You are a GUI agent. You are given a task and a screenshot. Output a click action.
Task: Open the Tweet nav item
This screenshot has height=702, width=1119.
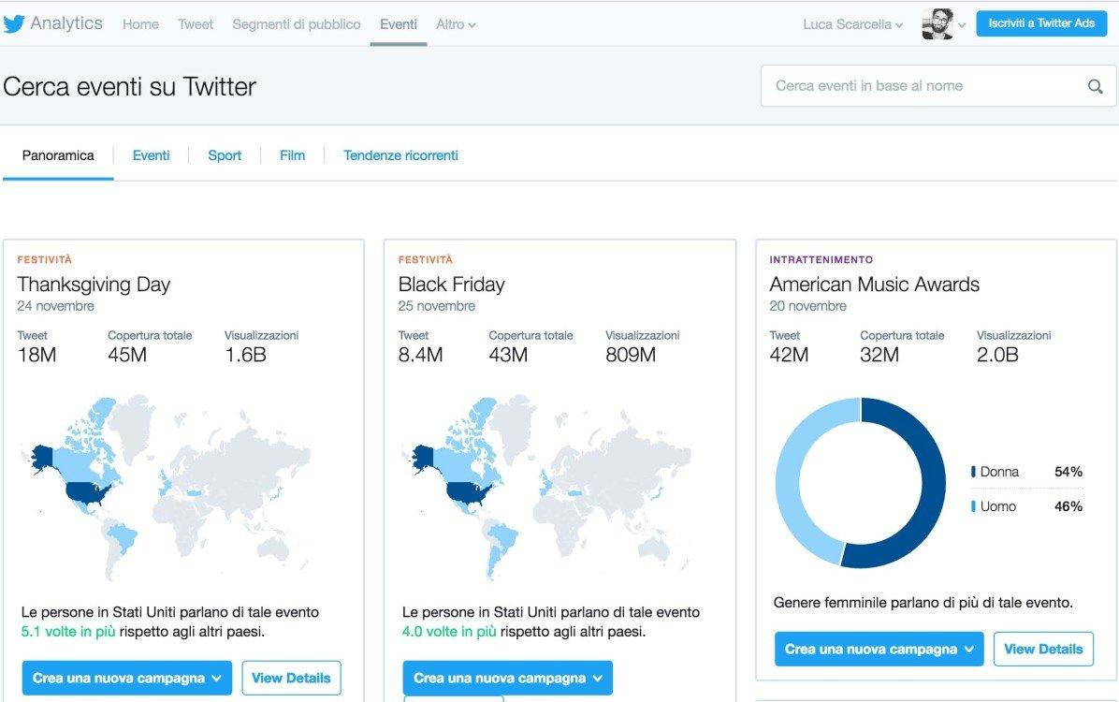196,24
